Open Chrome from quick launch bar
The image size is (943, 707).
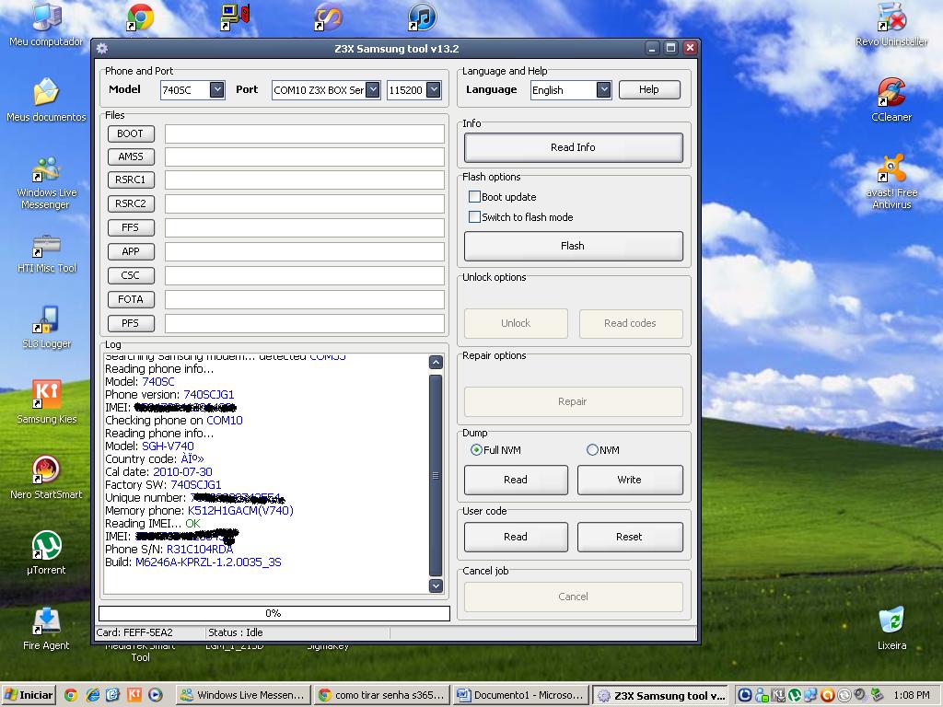pos(70,696)
